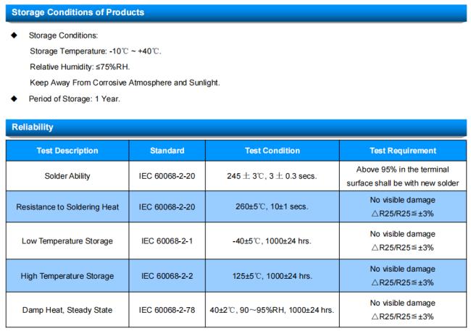Select the Damp Heat, Steady State cell
The width and height of the screenshot is (471, 331).
pos(67,311)
